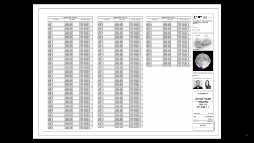Click the living module spheres diagram

click(x=202, y=41)
